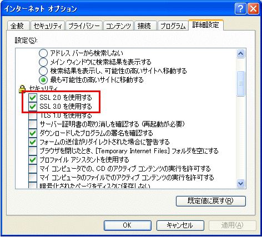
Task: Switch to the 全般 tab
Action: tap(17, 26)
